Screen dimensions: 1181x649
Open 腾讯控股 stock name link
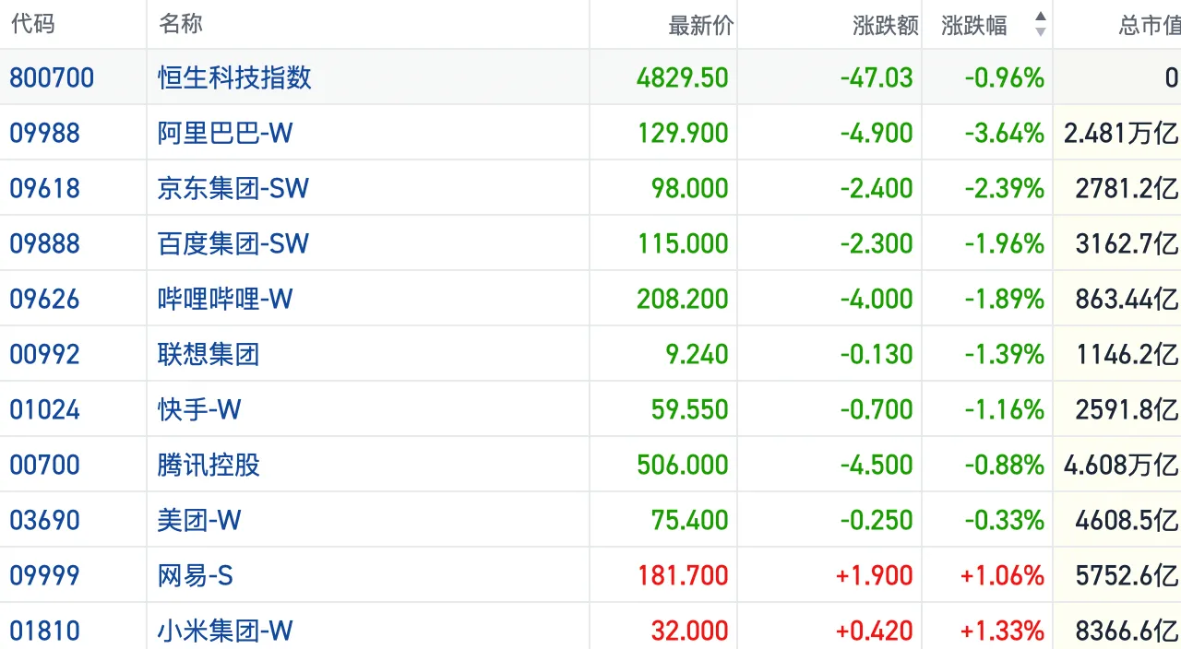click(x=209, y=465)
